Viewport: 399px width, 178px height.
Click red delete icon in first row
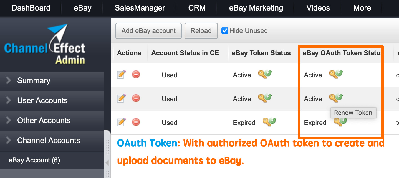pos(136,74)
